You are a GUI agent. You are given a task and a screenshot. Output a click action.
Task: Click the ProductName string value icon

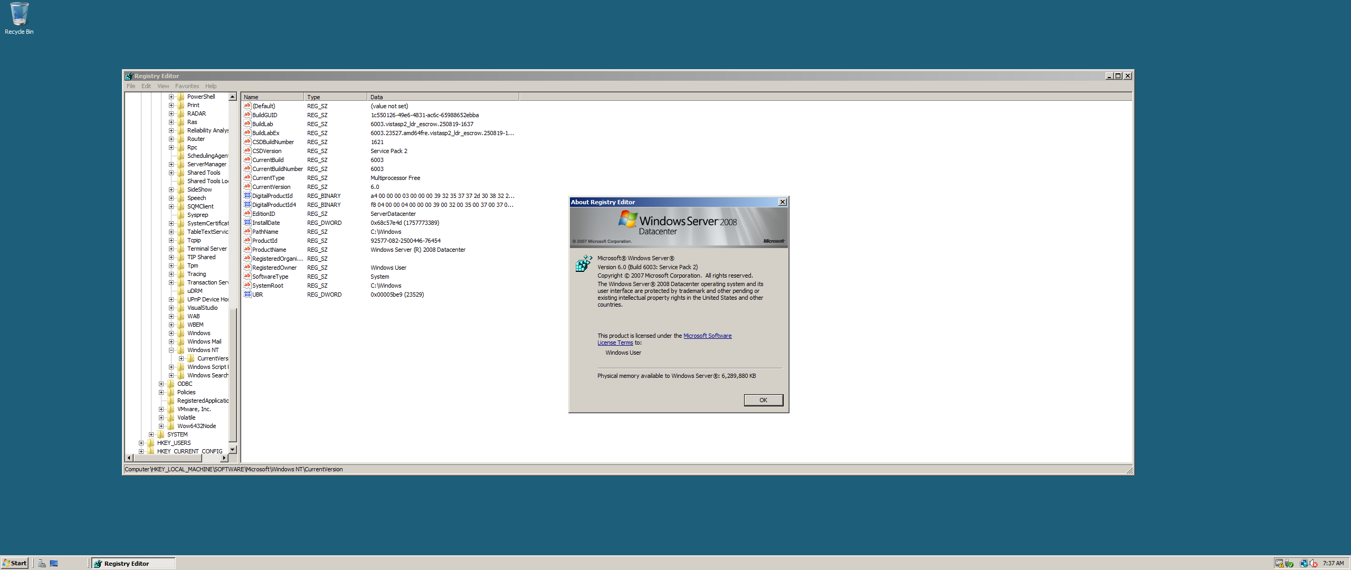point(247,249)
